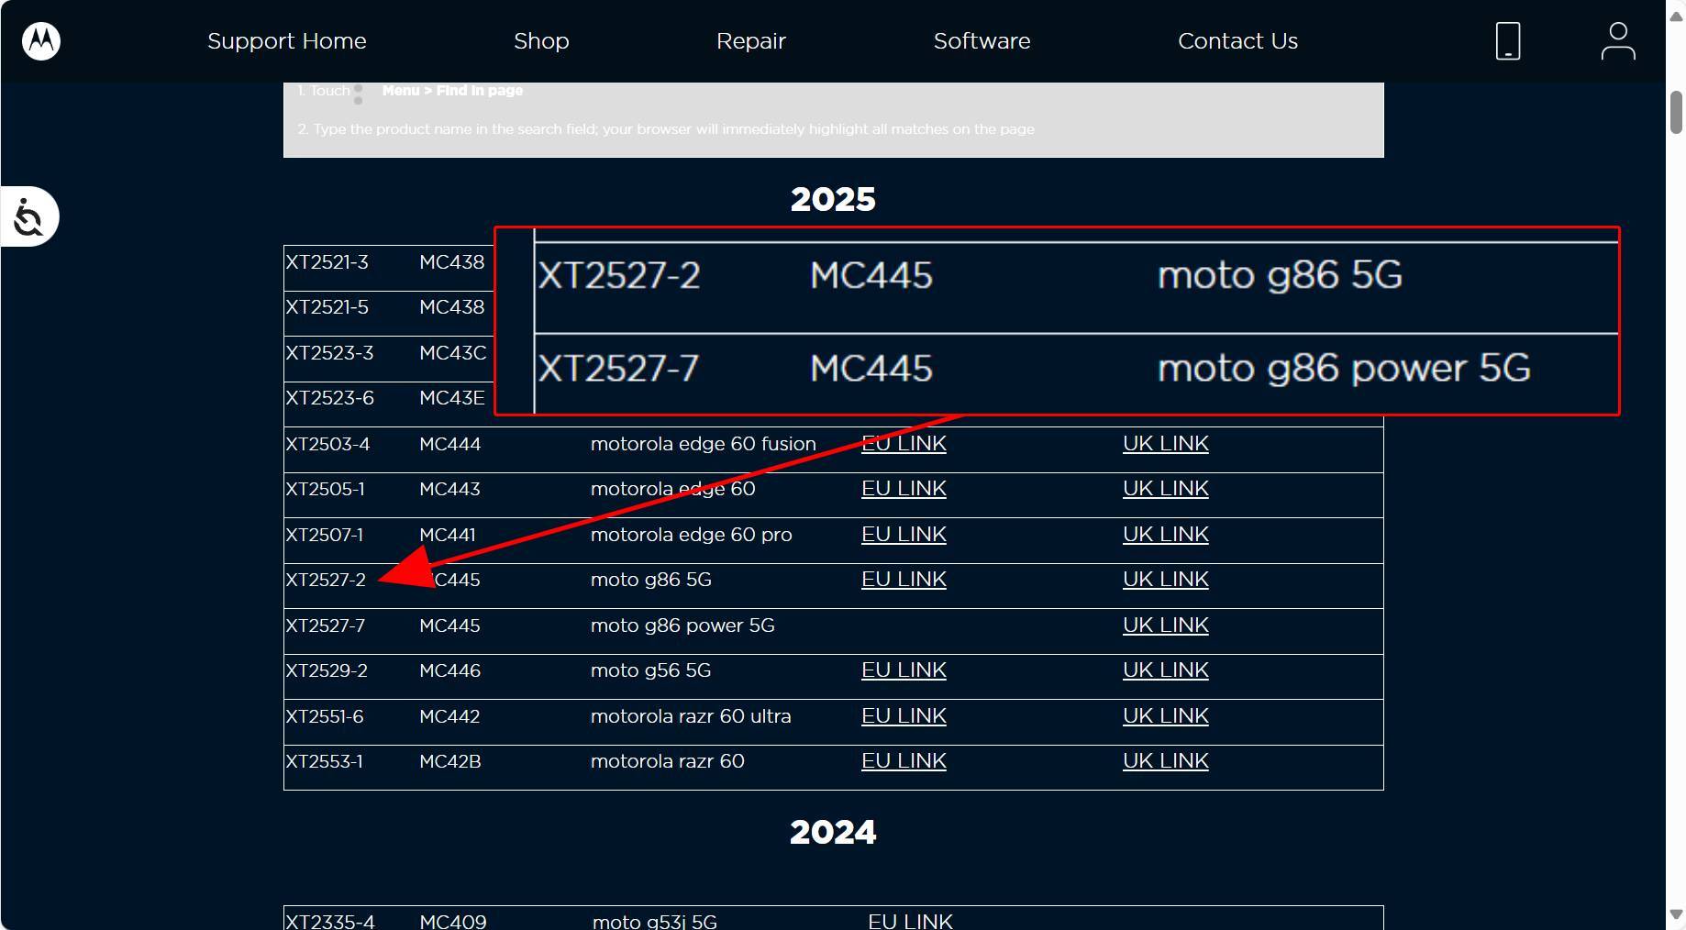Select the XT2523-3 table cell
Screen dimensions: 1686x930
click(x=329, y=353)
